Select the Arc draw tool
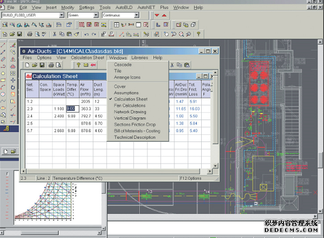The width and height of the screenshot is (324, 238). [3, 87]
